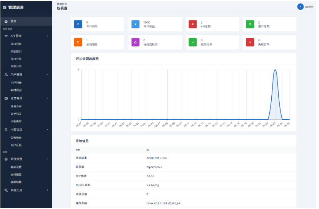Open 添加接口 in the sidebar
Screen dimensions: 319x209
[16, 52]
